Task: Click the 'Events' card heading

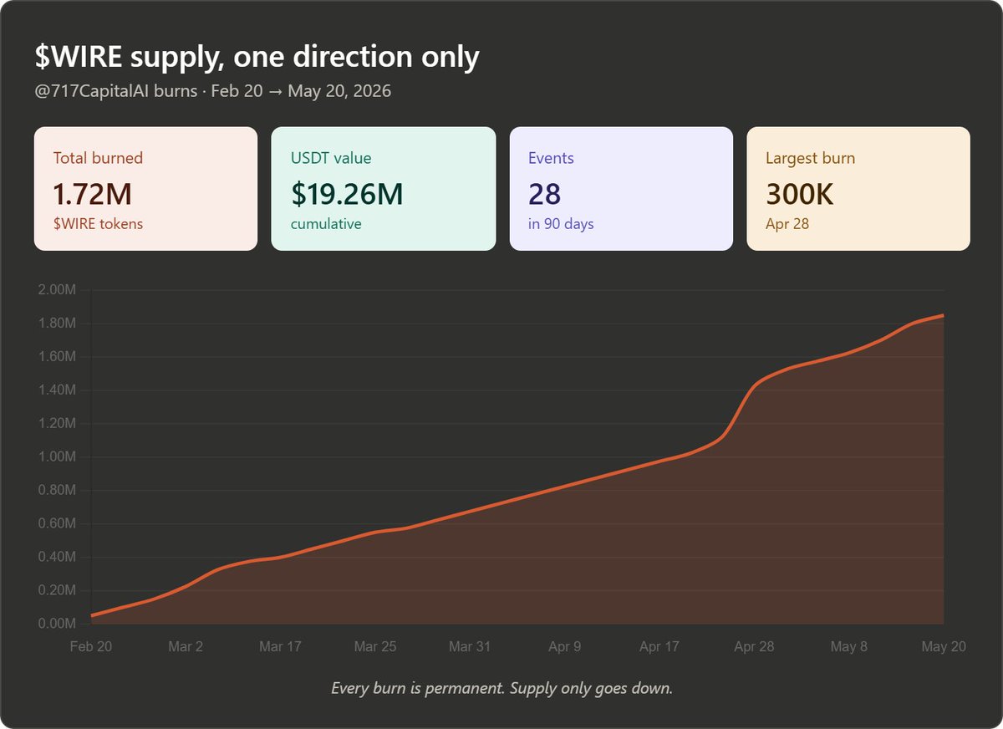Action: pyautogui.click(x=551, y=158)
